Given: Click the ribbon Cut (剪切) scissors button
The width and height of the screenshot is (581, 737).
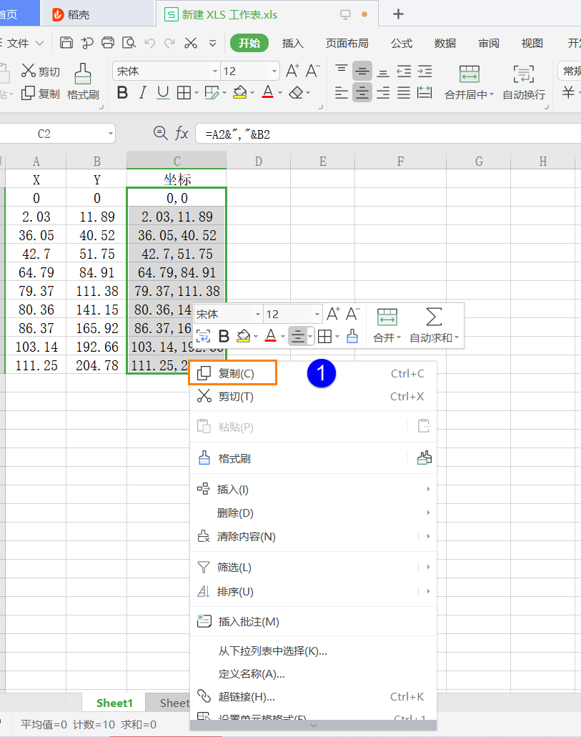Looking at the screenshot, I should pyautogui.click(x=41, y=71).
